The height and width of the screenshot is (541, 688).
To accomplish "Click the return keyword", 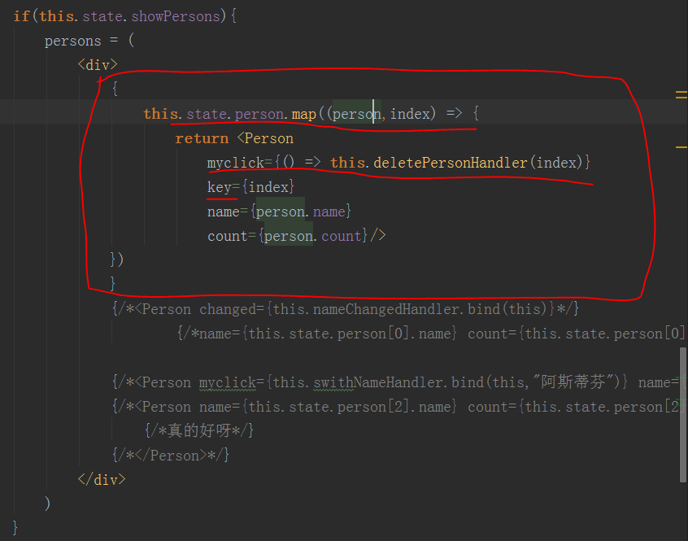I will 202,138.
